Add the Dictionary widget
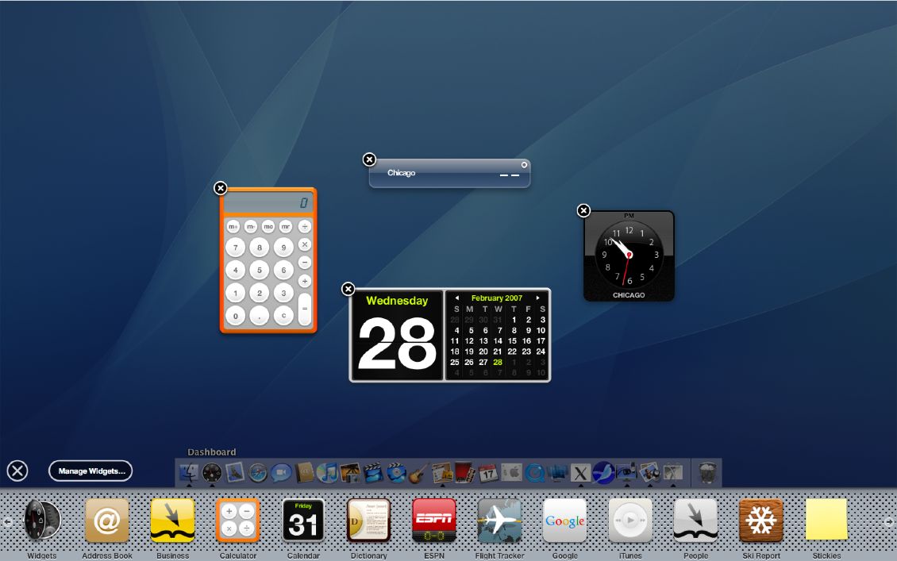Screen dimensions: 897x561 pos(368,520)
